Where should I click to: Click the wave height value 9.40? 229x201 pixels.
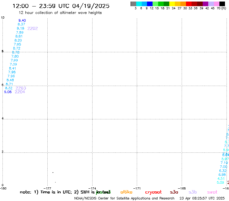pyautogui.click(x=22, y=20)
